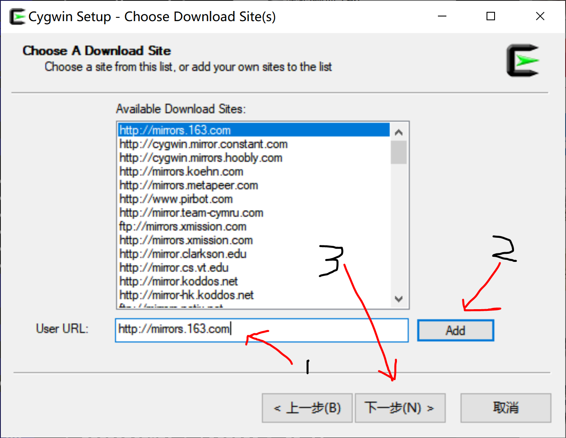Select http://mirrors.163.com in the site list
Image resolution: width=566 pixels, height=438 pixels.
pos(254,130)
